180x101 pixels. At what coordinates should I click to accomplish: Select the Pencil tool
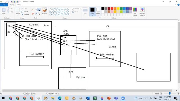(33, 10)
